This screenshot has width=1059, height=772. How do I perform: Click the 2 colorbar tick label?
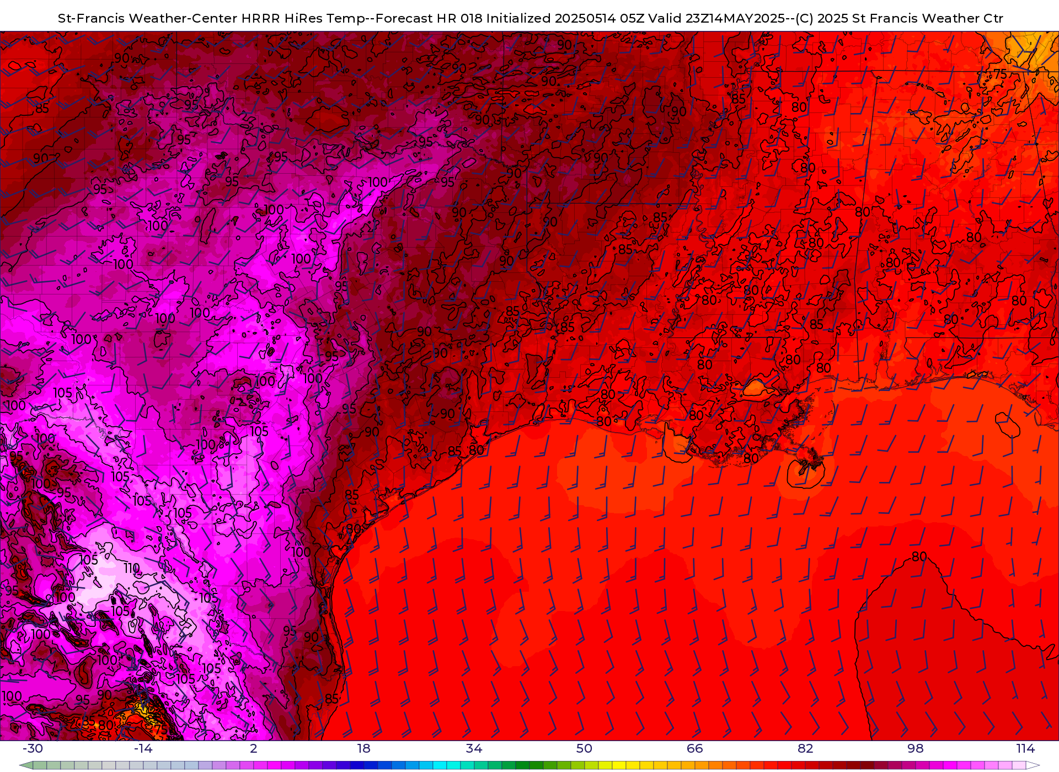(x=254, y=748)
